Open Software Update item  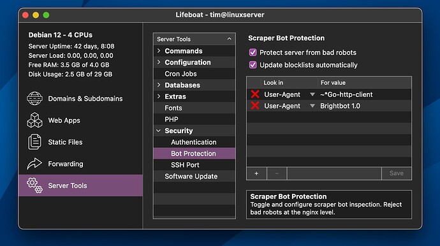click(x=194, y=176)
